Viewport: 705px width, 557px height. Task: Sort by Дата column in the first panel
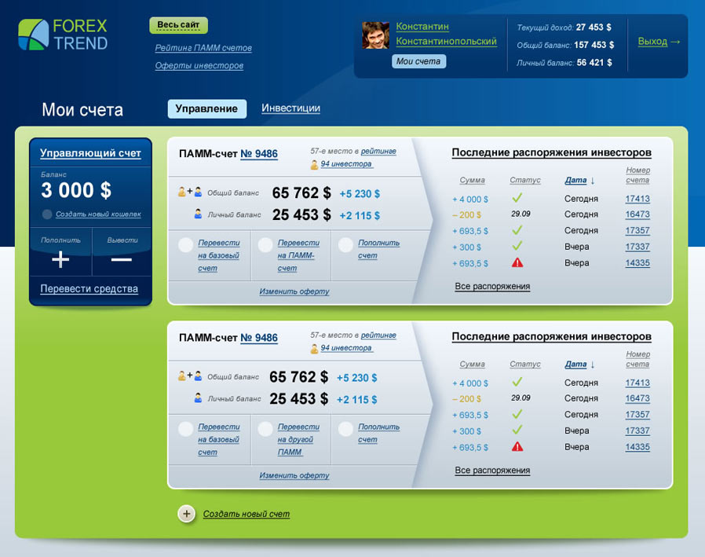(x=575, y=180)
